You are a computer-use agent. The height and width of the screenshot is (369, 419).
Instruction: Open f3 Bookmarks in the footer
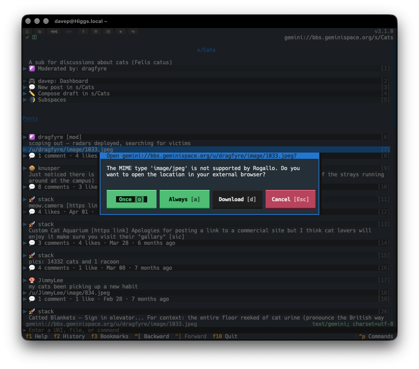pyautogui.click(x=109, y=336)
